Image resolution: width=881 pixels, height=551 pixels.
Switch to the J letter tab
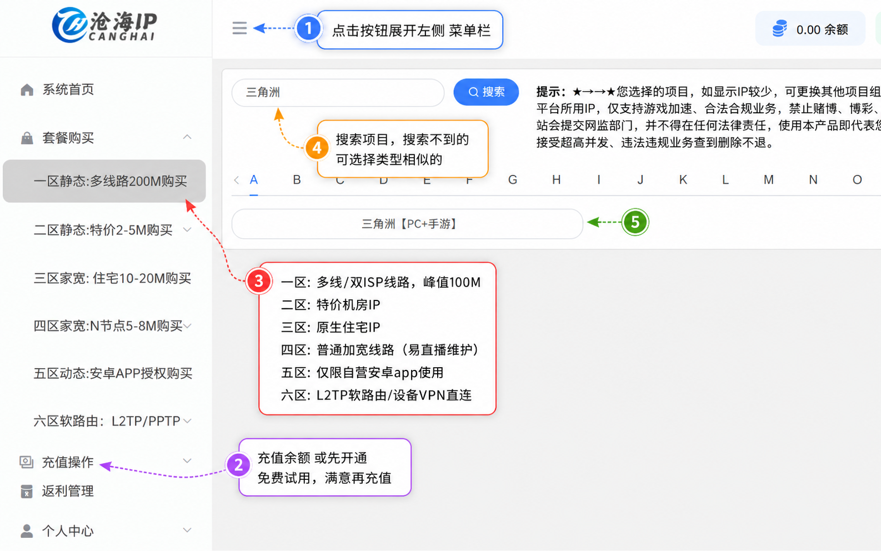[640, 180]
